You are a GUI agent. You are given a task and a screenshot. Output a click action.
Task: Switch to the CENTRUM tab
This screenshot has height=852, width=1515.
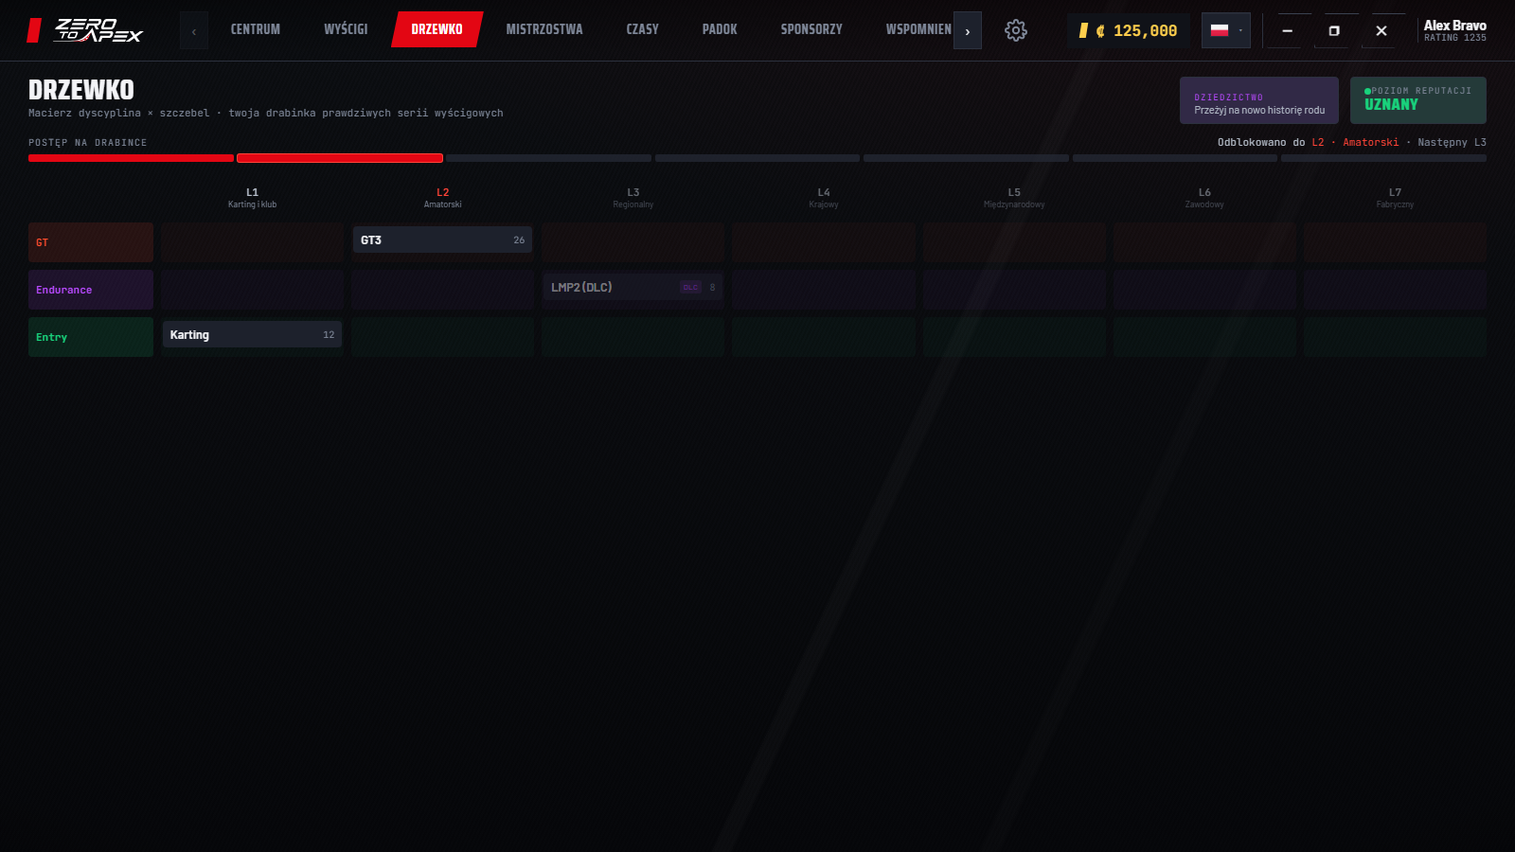pyautogui.click(x=256, y=29)
